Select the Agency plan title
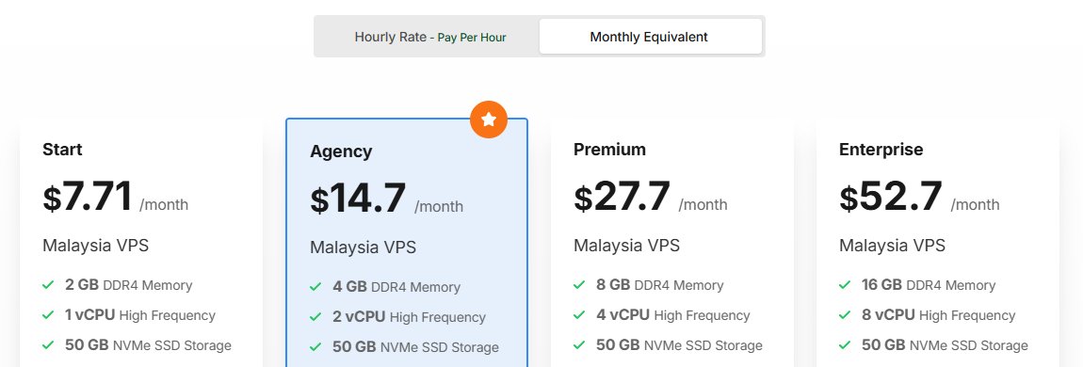 341,152
